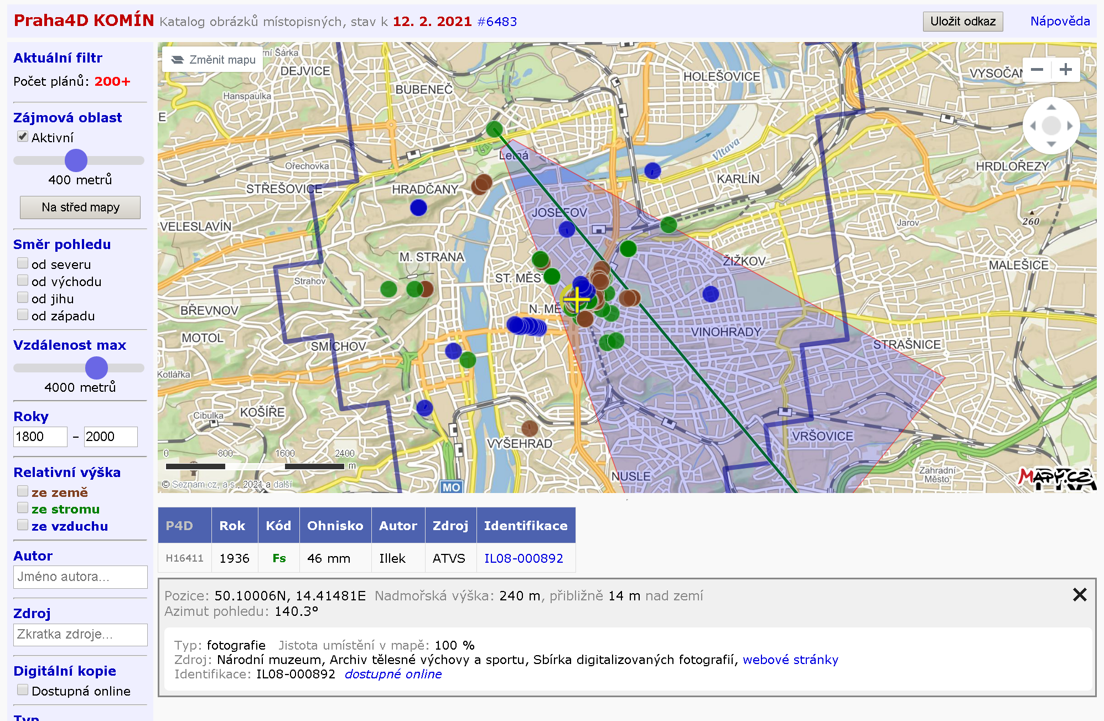This screenshot has width=1104, height=721.
Task: Select blue marker above Košíře
Action: pyautogui.click(x=424, y=408)
